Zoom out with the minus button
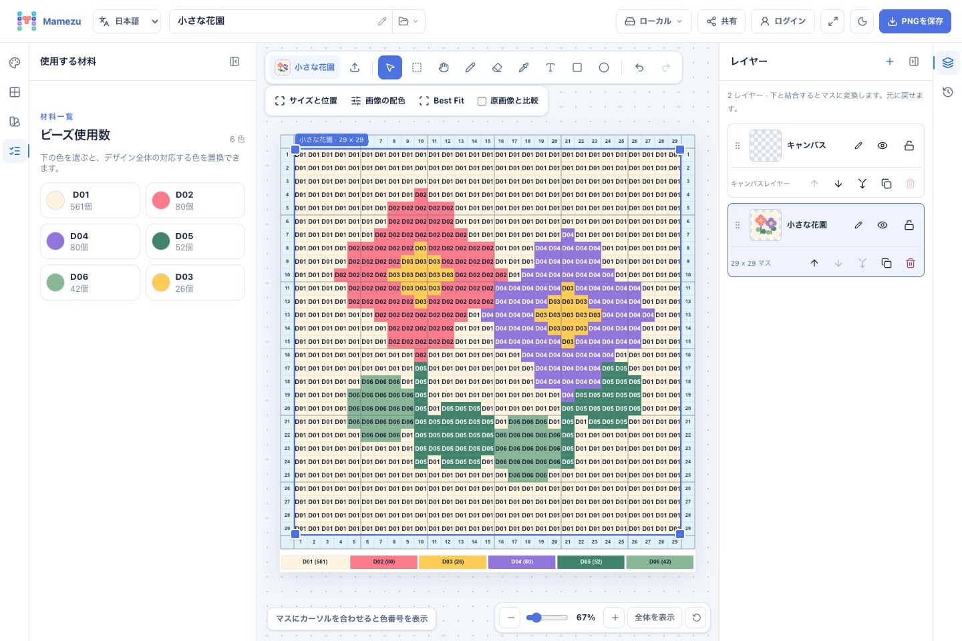962x641 pixels. click(511, 618)
